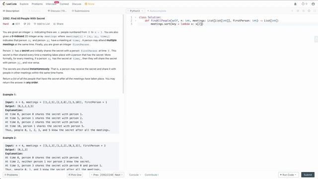
Task: Open the streak counter icon
Action: pyautogui.click(x=303, y=4)
